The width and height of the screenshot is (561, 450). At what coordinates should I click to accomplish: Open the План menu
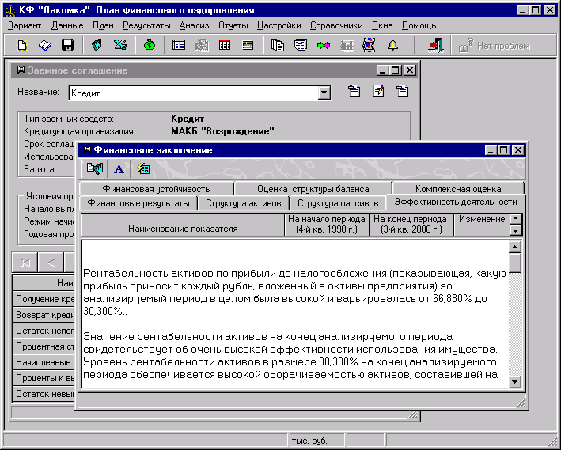pyautogui.click(x=103, y=25)
